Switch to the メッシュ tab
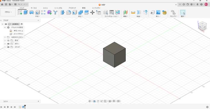The width and height of the screenshot is (210, 109). [x=45, y=8]
